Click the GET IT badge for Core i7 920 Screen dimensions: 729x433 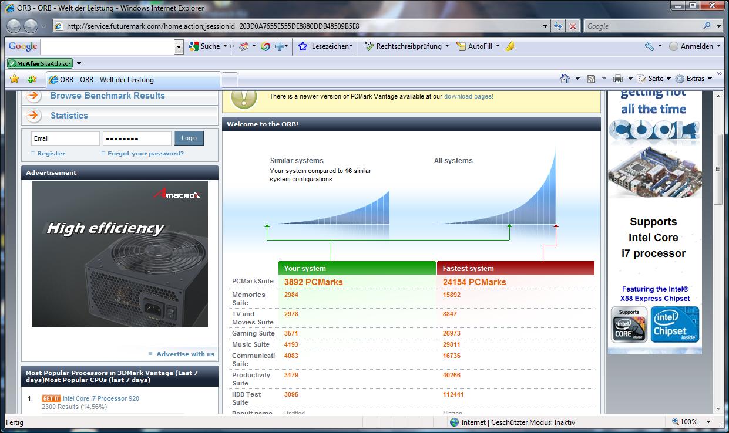tap(51, 398)
